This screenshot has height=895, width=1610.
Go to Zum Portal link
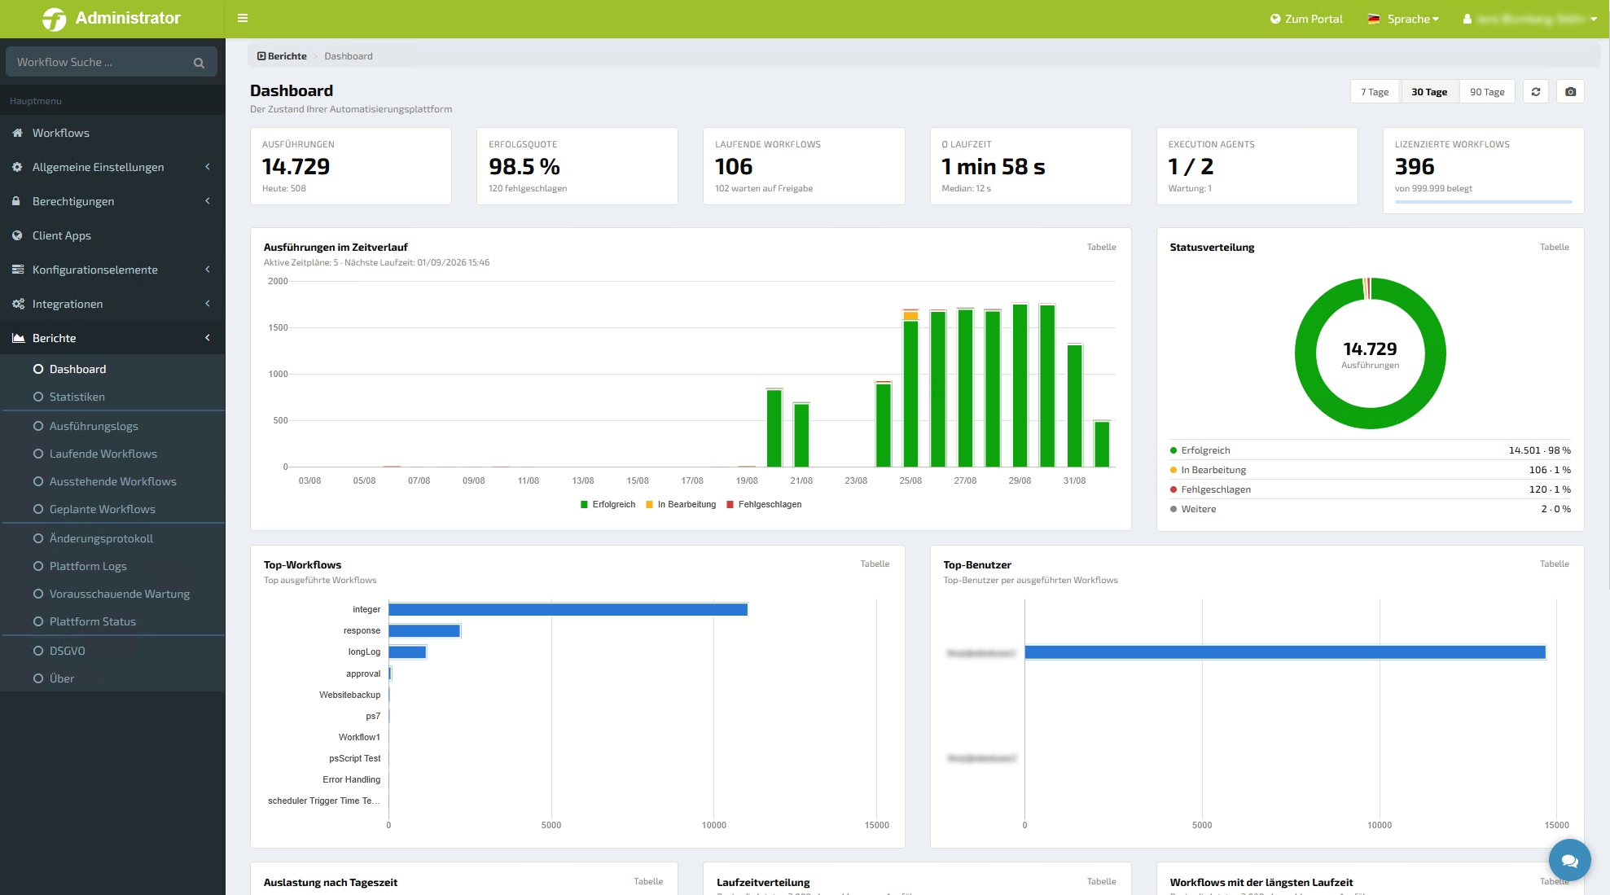pyautogui.click(x=1306, y=19)
